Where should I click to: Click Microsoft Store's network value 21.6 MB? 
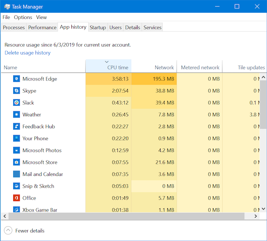pyautogui.click(x=165, y=162)
